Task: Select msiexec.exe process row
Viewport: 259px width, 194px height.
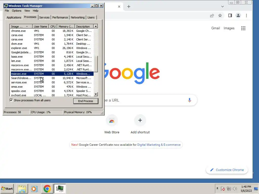Action: point(52,74)
